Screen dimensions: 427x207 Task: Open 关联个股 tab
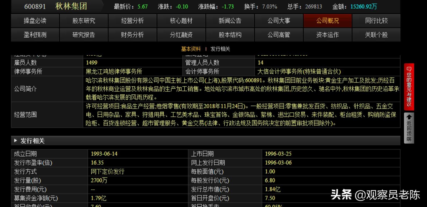(x=376, y=35)
